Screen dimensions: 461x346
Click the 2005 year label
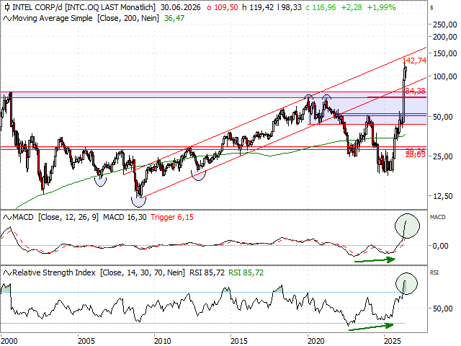[86, 341]
